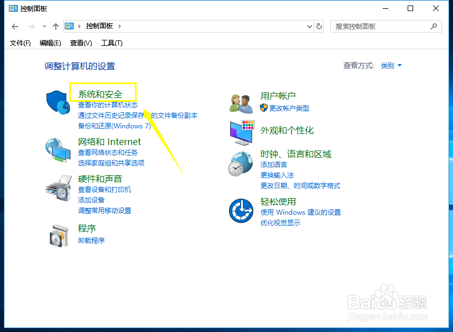Click the search magnifier icon

pos(434,27)
